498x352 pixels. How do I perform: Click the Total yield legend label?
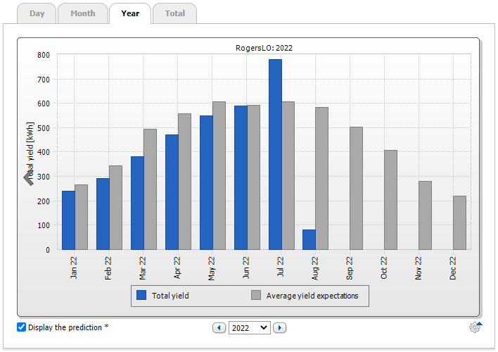tap(170, 296)
